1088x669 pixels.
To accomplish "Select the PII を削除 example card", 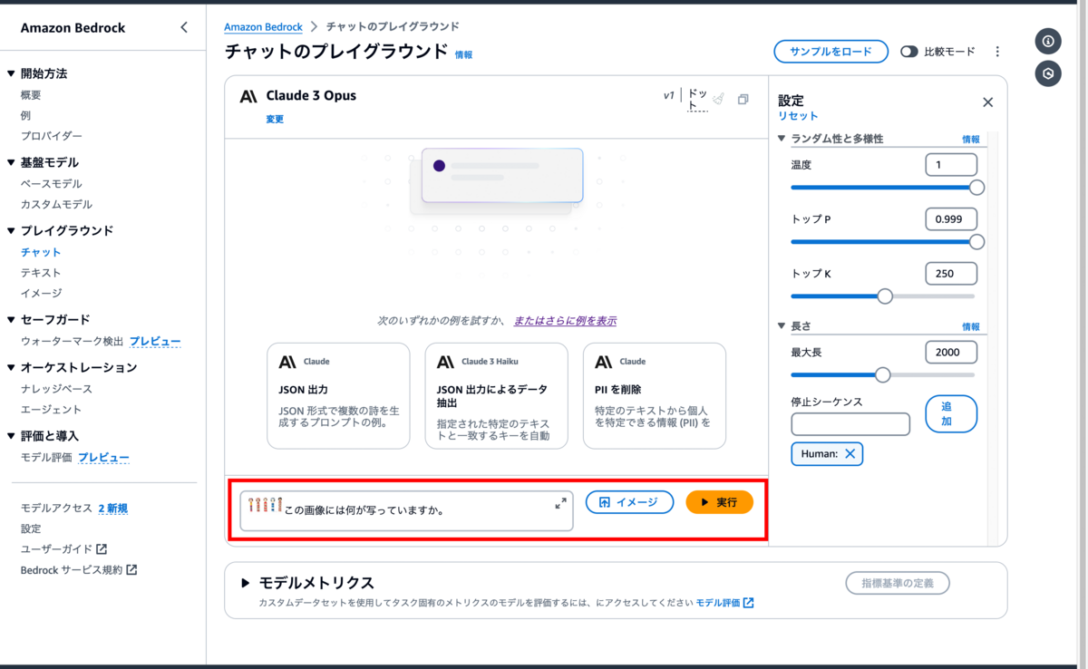I will [655, 395].
